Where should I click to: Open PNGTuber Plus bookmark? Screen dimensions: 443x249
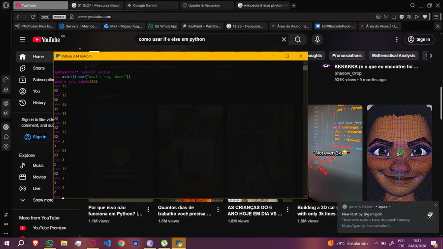(35, 26)
